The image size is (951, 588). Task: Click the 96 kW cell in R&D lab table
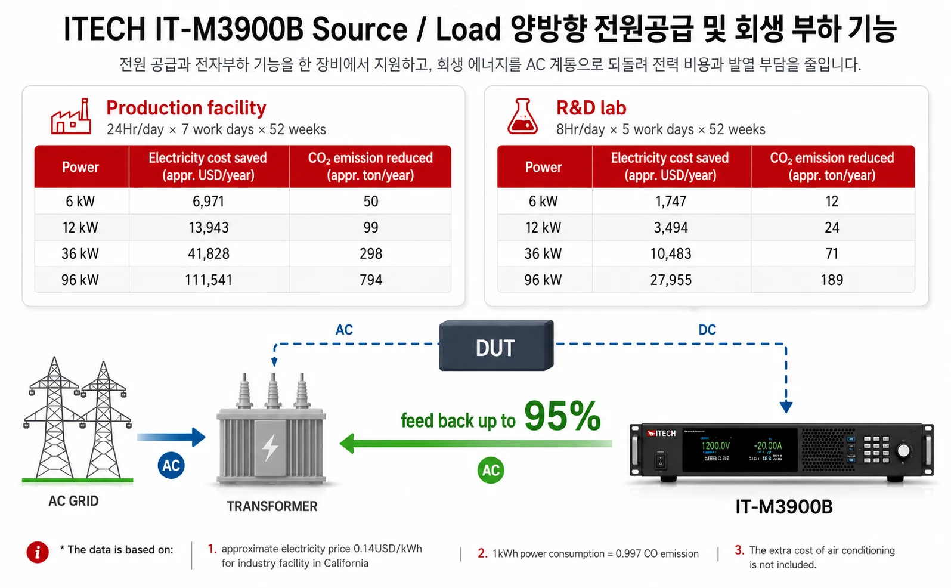[x=544, y=280]
